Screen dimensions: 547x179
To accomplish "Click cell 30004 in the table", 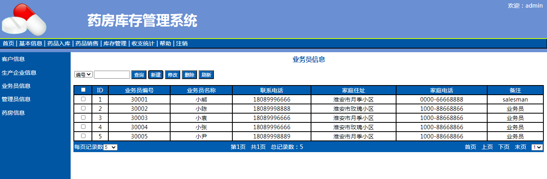I will coord(139,127).
